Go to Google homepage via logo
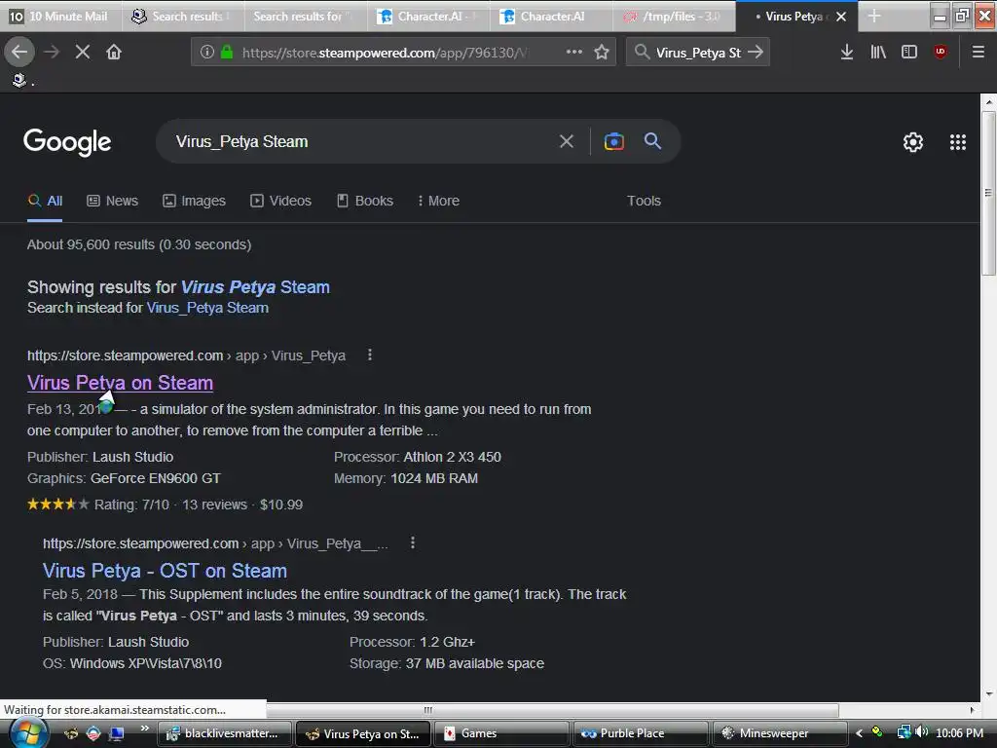Viewport: 997px width, 748px height. click(x=67, y=142)
